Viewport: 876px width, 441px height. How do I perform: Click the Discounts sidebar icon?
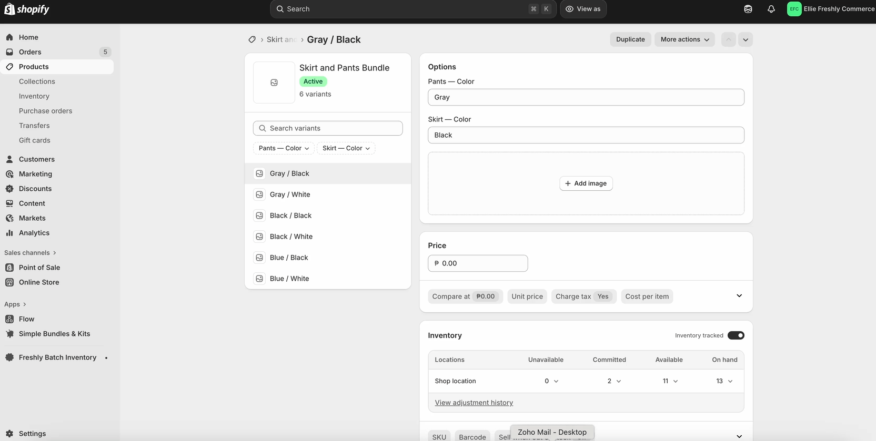pyautogui.click(x=9, y=189)
